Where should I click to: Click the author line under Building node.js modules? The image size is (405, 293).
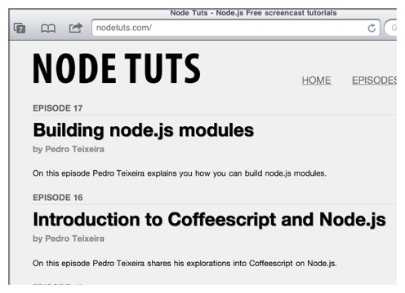(x=69, y=149)
